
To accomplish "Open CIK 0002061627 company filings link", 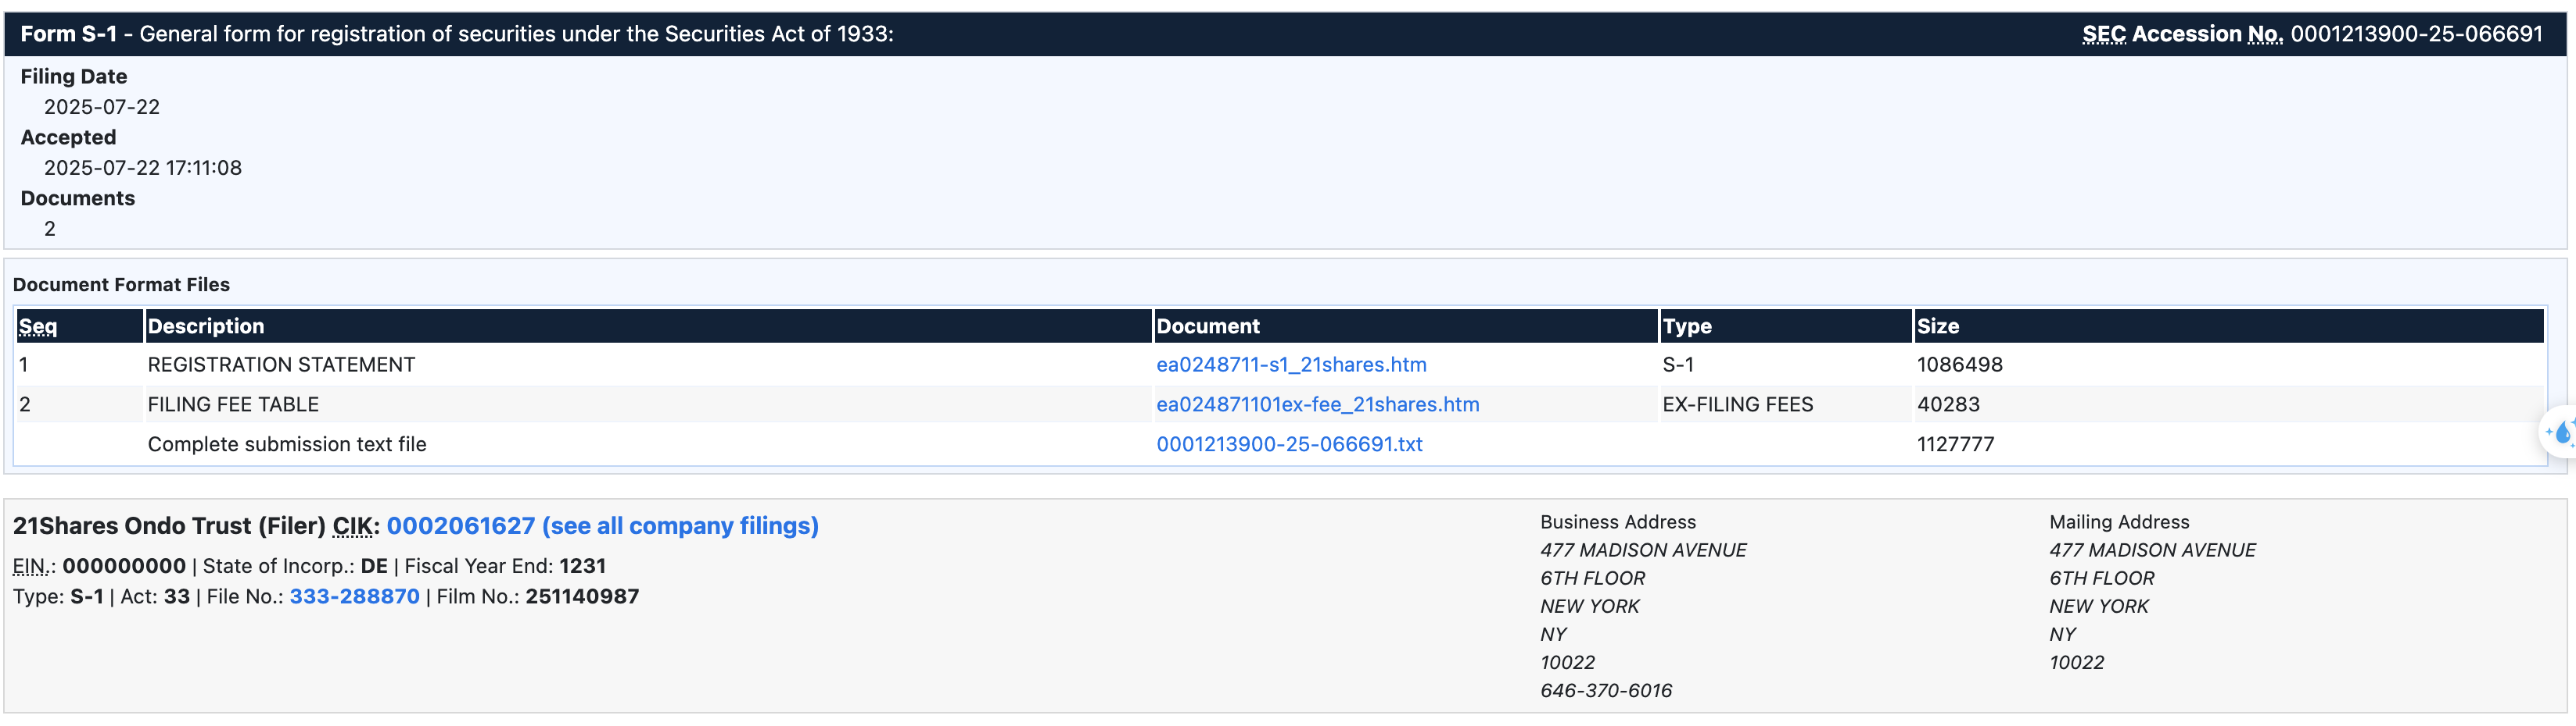I will tap(602, 526).
